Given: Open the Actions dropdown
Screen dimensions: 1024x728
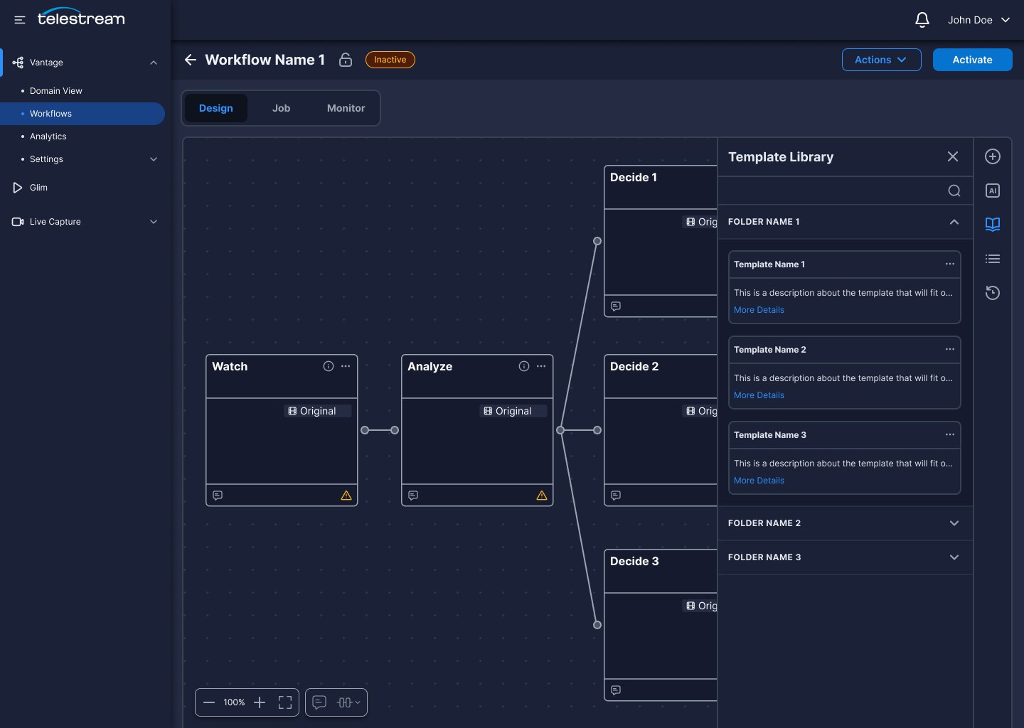Looking at the screenshot, I should [x=882, y=60].
